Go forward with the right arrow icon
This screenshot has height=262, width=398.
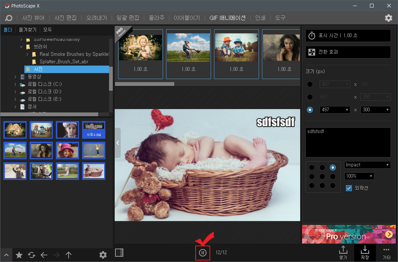pos(56,255)
